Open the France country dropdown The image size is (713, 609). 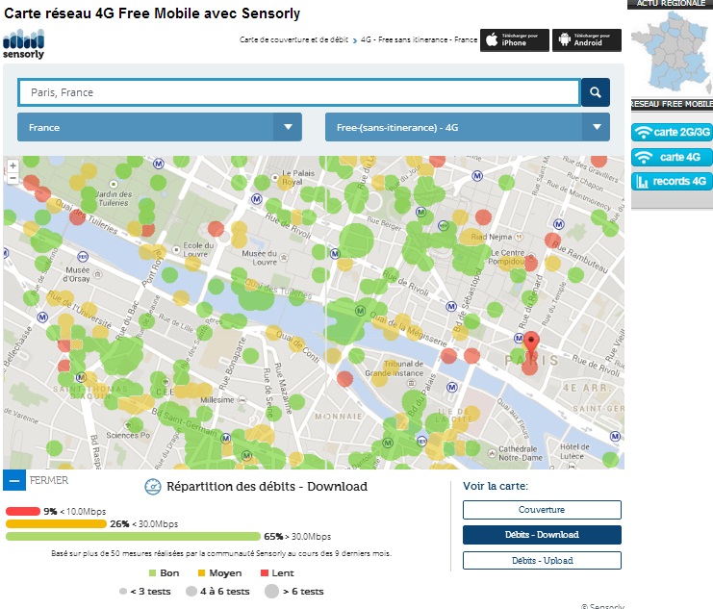coord(159,127)
